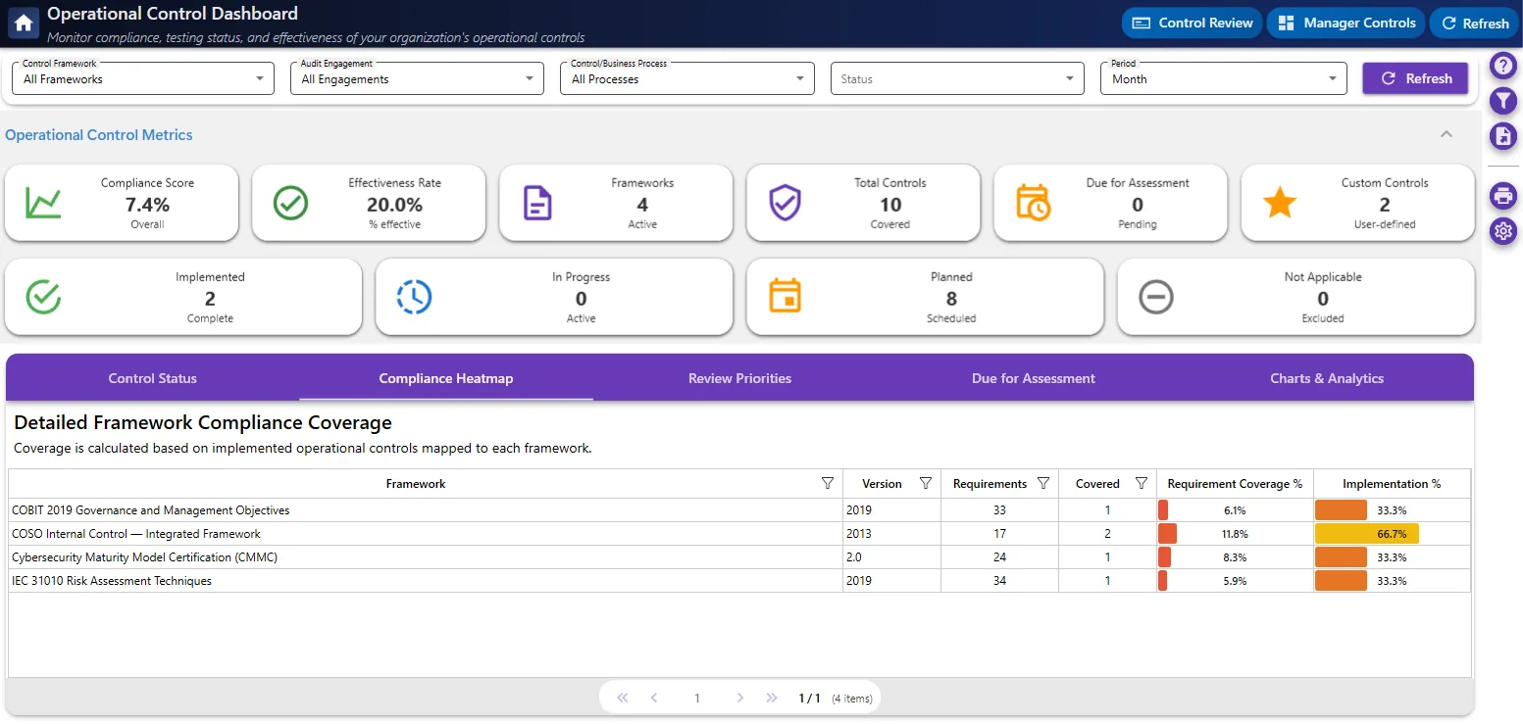This screenshot has height=724, width=1523.
Task: Go to the first page of results
Action: 622,698
